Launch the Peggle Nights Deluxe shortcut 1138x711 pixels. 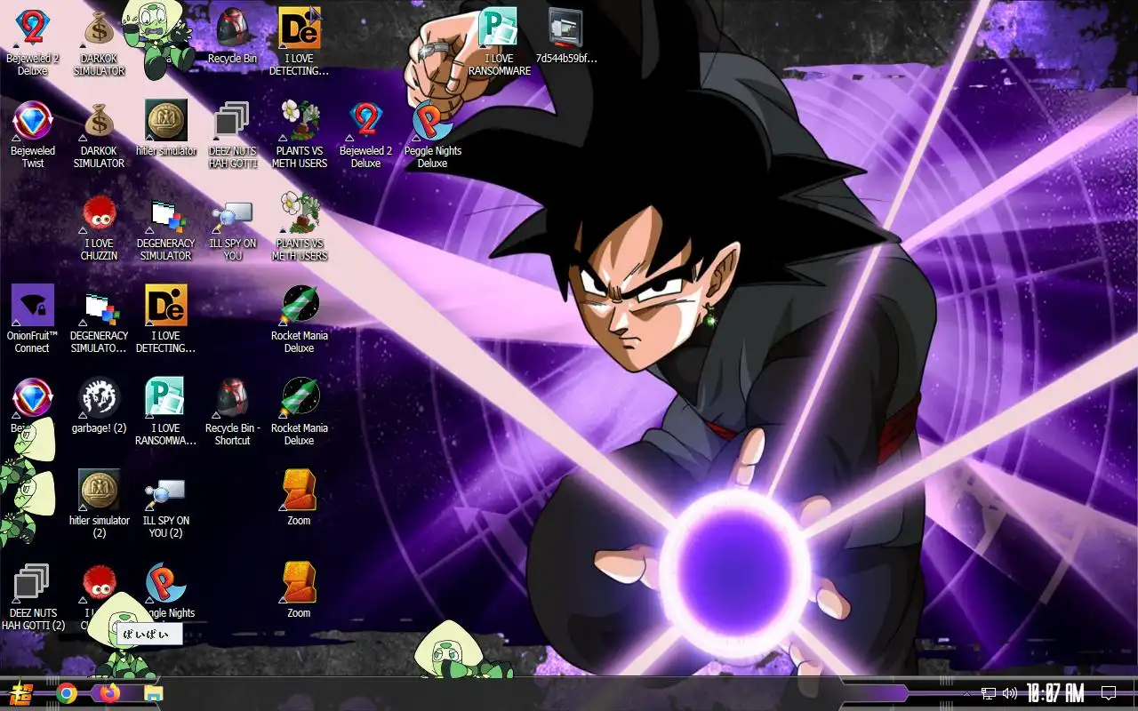click(x=432, y=122)
